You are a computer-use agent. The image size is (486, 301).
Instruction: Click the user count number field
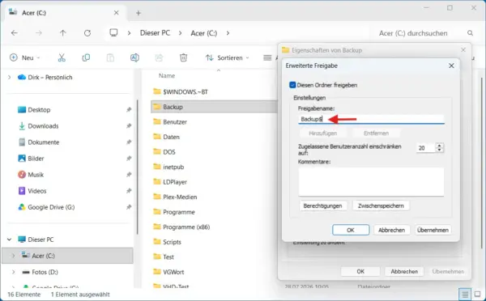tap(426, 148)
